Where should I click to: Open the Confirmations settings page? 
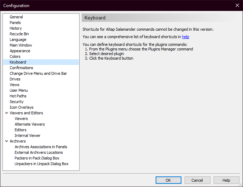tap(21, 68)
